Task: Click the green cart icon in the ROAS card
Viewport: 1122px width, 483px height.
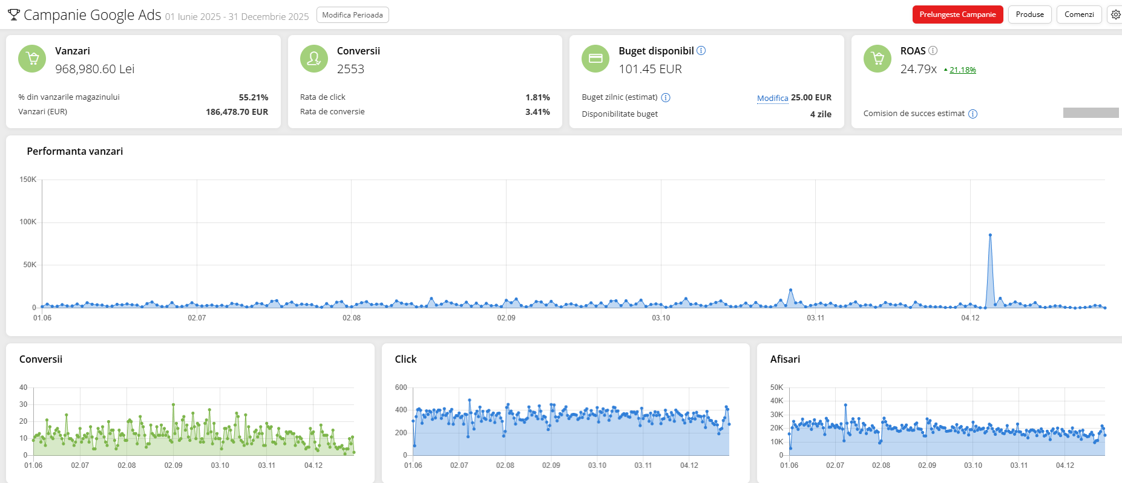Action: [877, 59]
